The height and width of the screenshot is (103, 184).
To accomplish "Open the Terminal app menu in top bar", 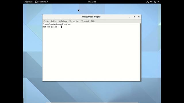I will point(42,2).
